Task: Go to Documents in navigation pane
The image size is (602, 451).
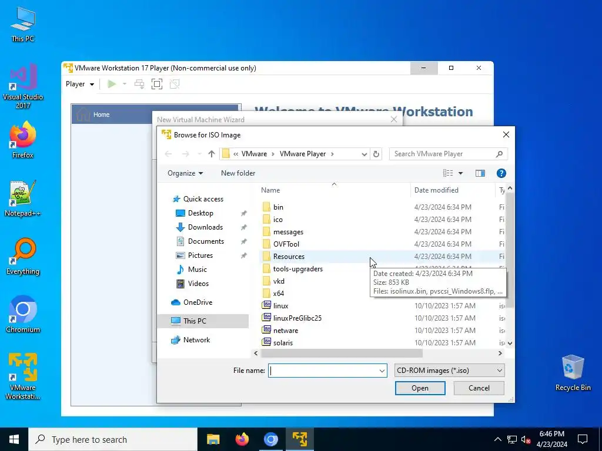Action: (x=206, y=241)
